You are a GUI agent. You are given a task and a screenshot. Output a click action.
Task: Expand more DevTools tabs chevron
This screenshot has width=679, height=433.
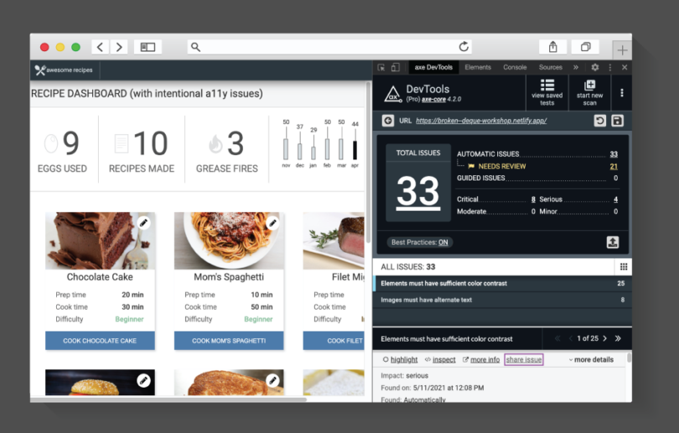576,67
